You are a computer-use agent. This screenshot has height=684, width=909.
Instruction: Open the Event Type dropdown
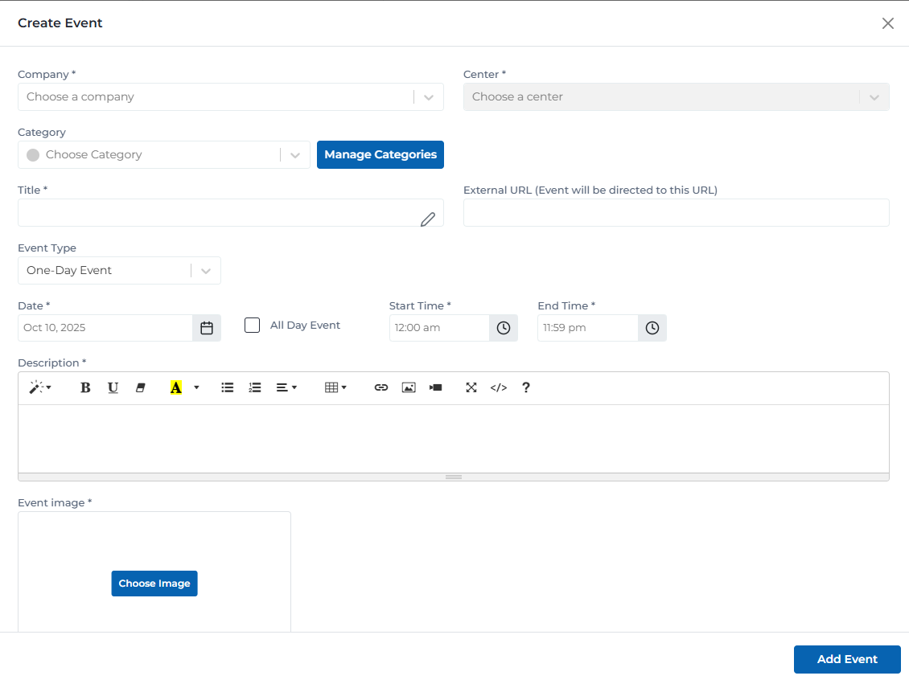click(x=206, y=270)
